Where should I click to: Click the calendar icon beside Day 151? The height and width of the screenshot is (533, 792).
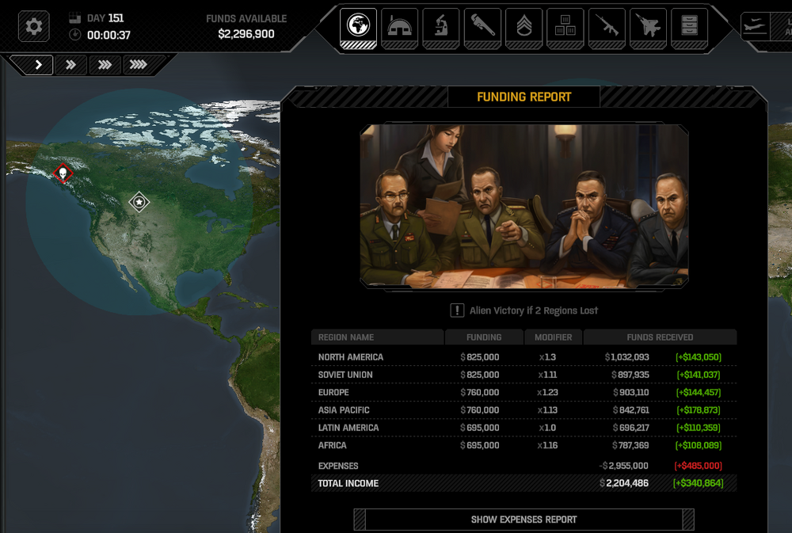pos(74,18)
